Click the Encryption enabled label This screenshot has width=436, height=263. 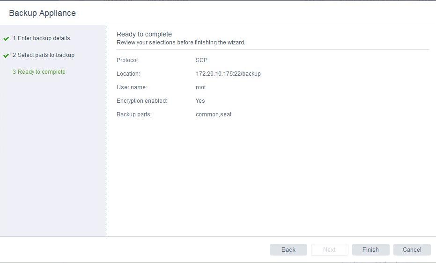[141, 101]
